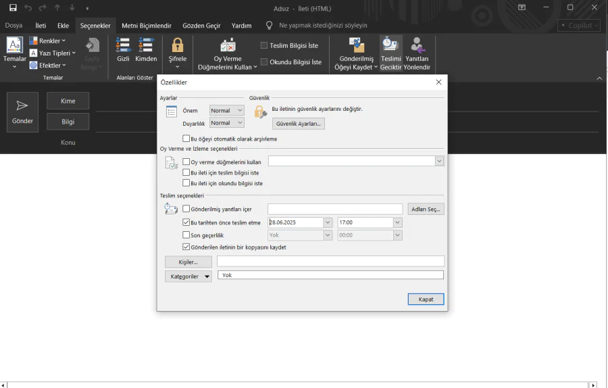Show the Kimden (From) field
This screenshot has height=388, width=608.
tap(146, 49)
